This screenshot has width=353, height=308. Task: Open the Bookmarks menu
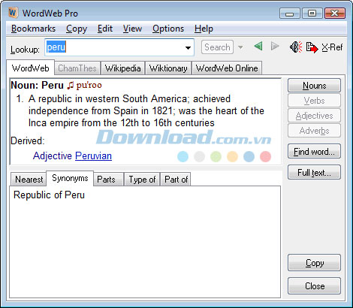coord(33,29)
